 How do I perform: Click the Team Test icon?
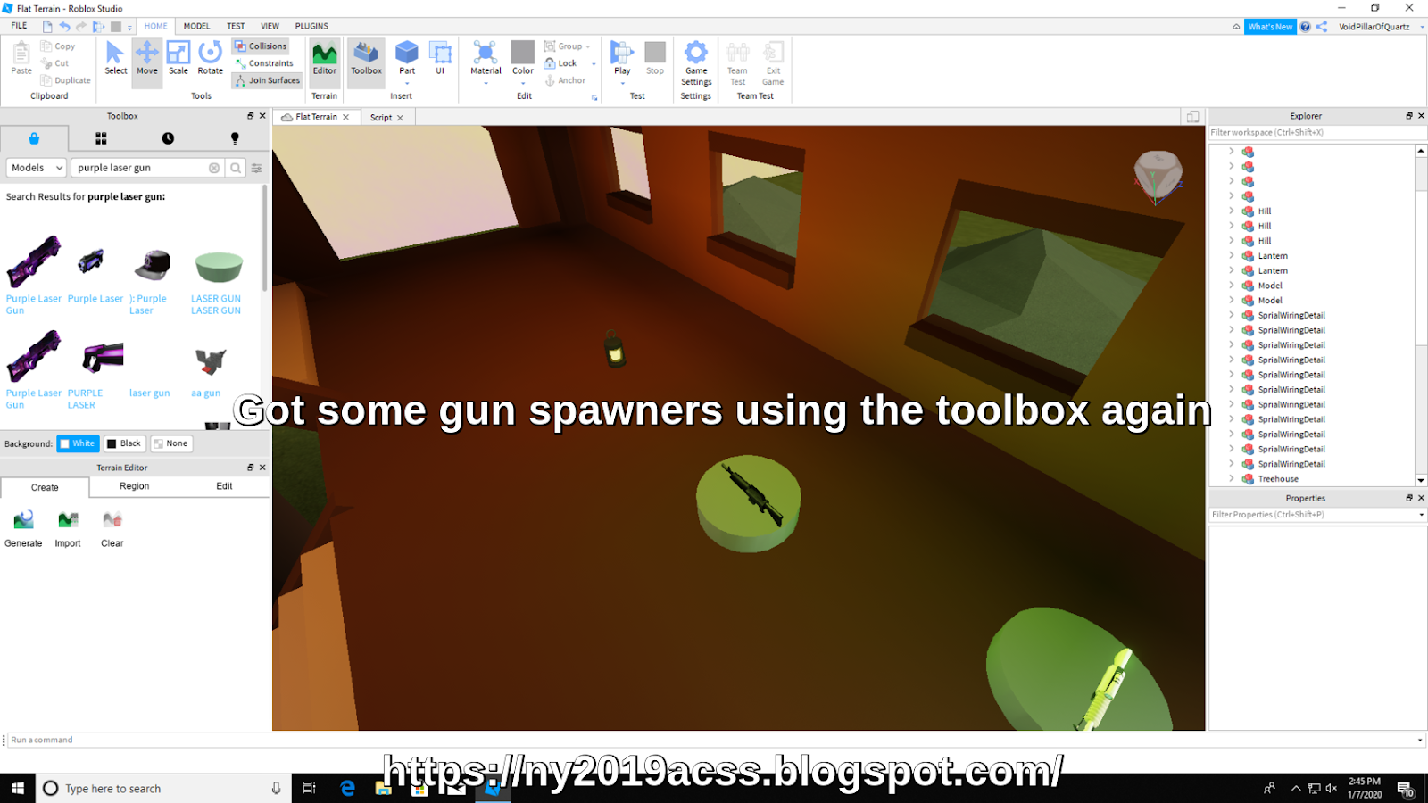point(737,62)
